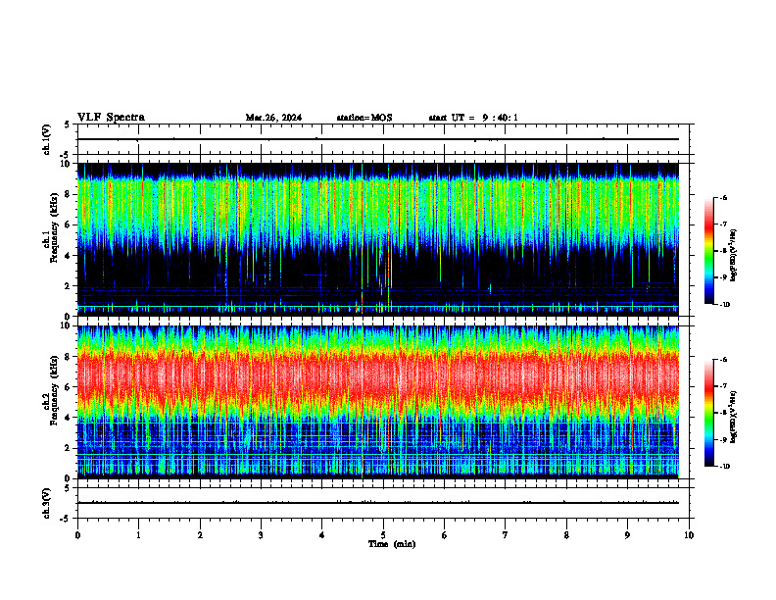Click the ch.1 spectrogram color scale bar
The height and width of the screenshot is (600, 776).
coord(708,251)
